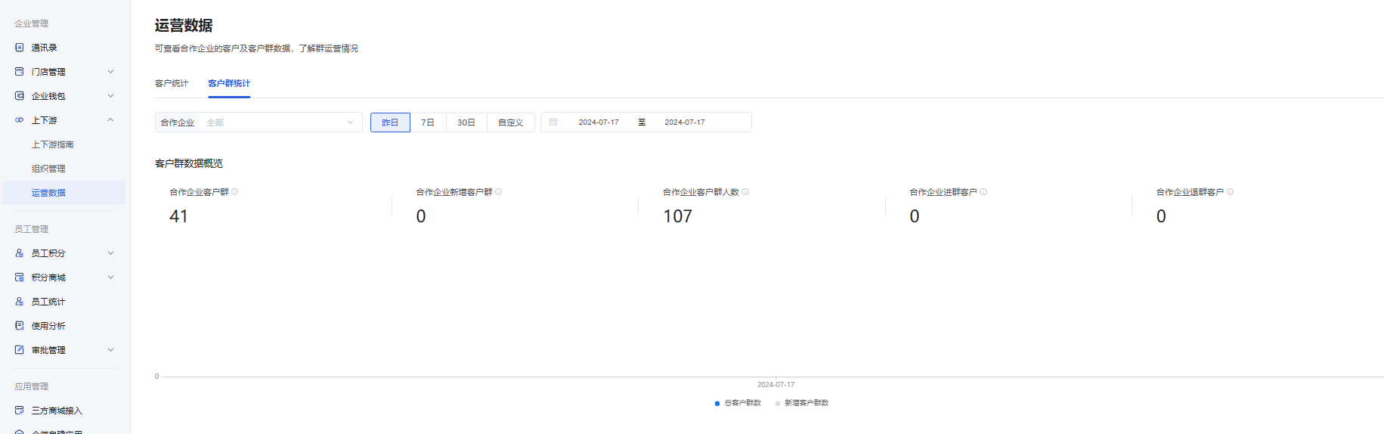This screenshot has width=1384, height=434.
Task: Click the 企业钱包 wallet icon
Action: (x=20, y=96)
